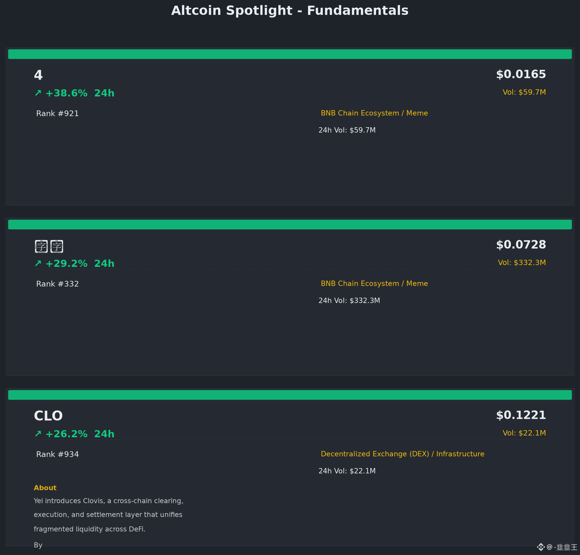Click the $0.0165 price
The width and height of the screenshot is (580, 555).
coord(521,74)
